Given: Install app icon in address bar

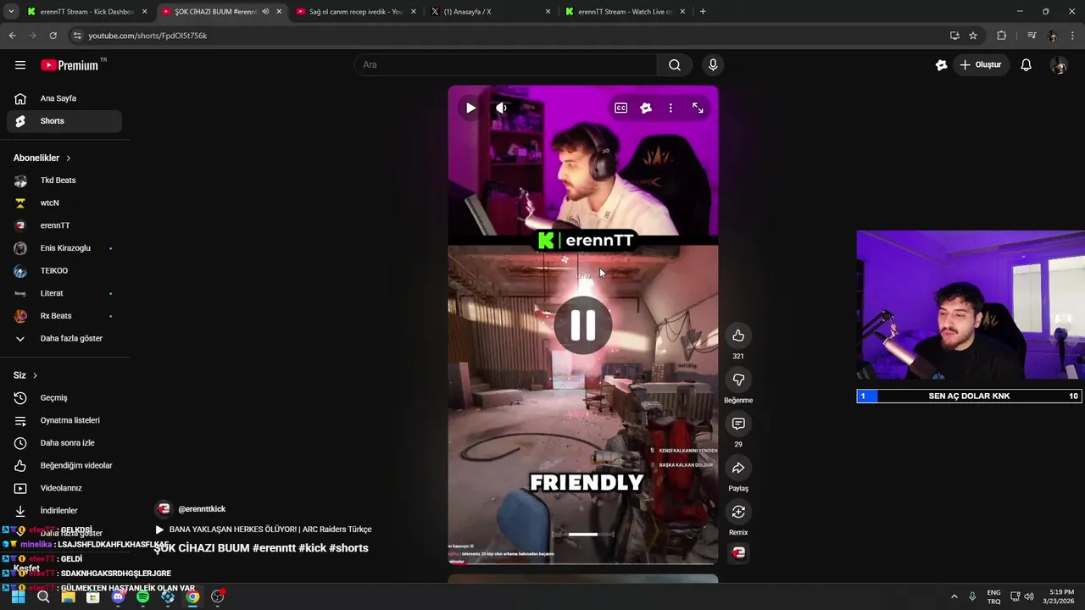Looking at the screenshot, I should 954,36.
